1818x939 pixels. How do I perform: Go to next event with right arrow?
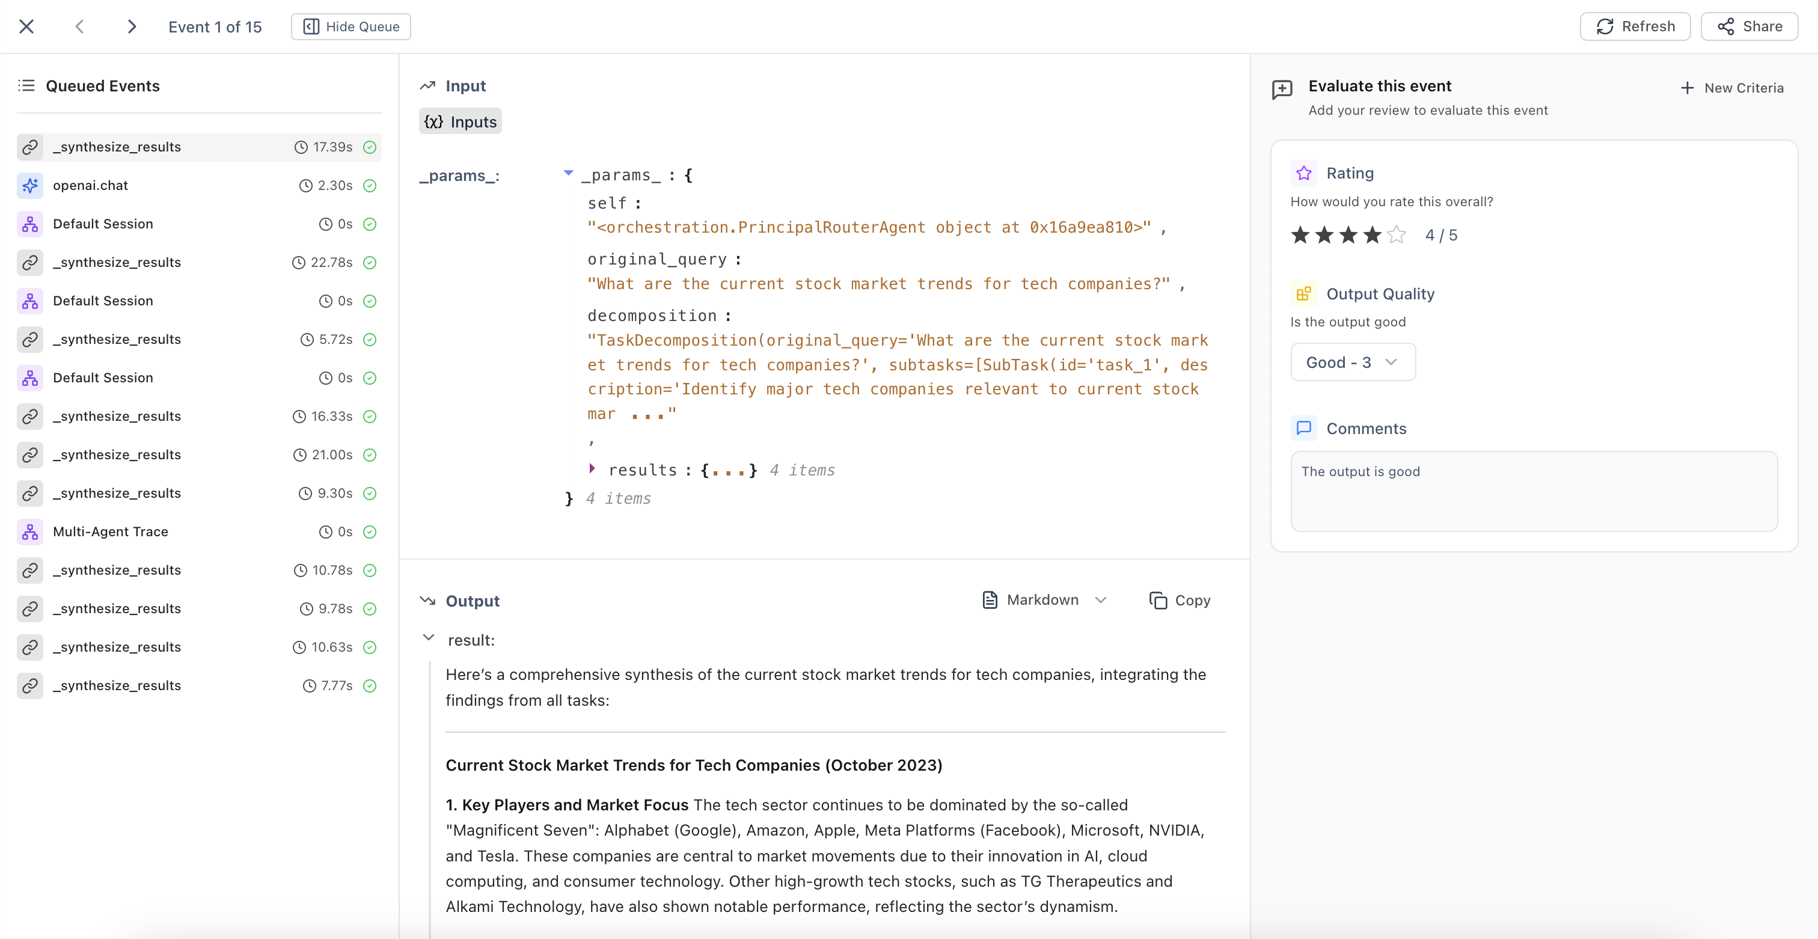tap(131, 27)
